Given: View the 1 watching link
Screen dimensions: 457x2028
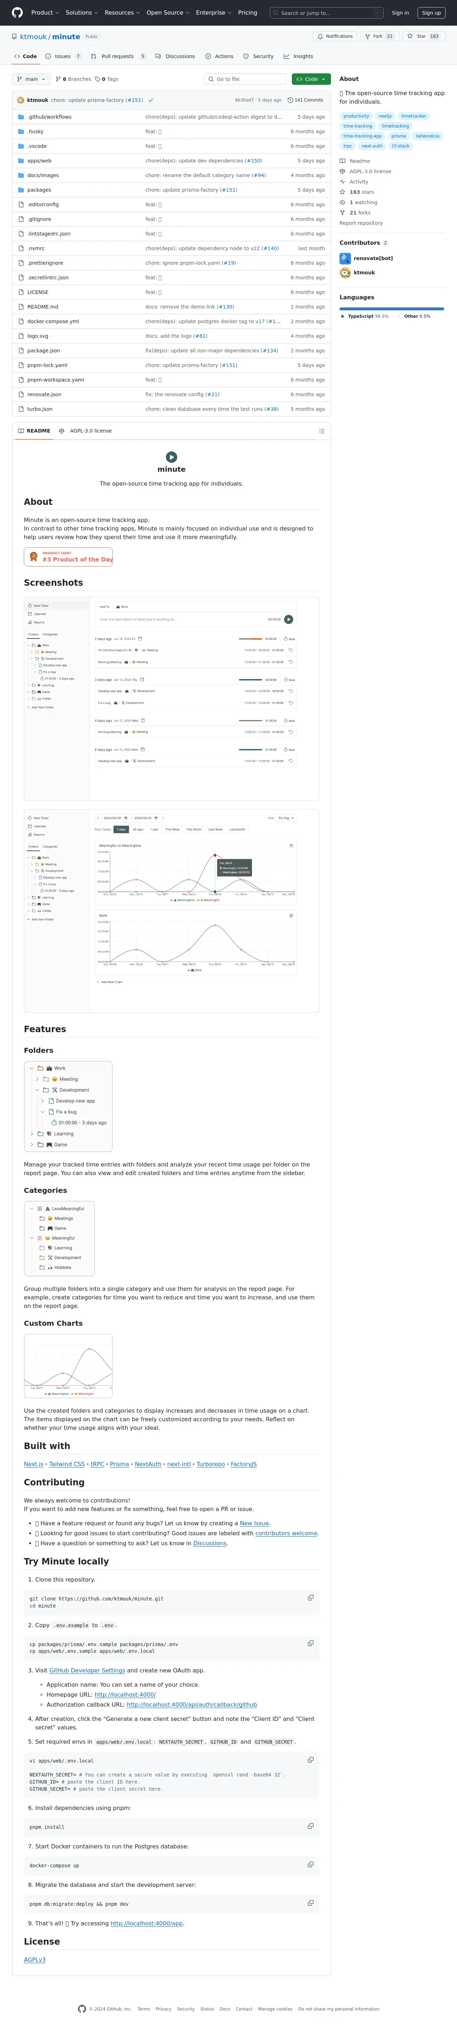Looking at the screenshot, I should [359, 202].
